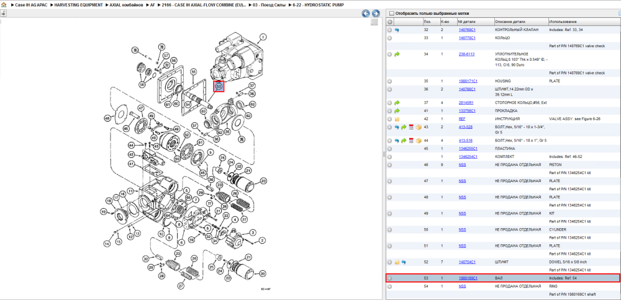Click the green arrow icon in row 34
The width and height of the screenshot is (621, 300).
(397, 54)
